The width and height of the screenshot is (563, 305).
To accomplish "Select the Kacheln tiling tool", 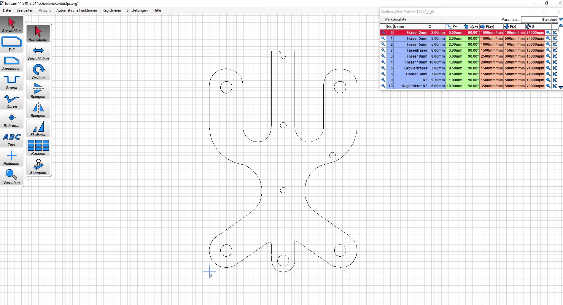I will [x=38, y=148].
